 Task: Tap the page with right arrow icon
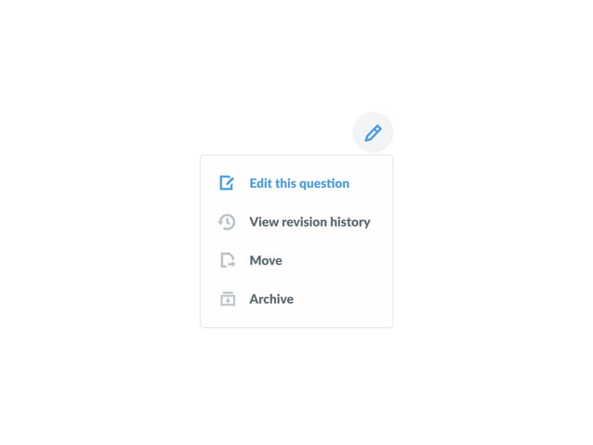pyautogui.click(x=228, y=260)
